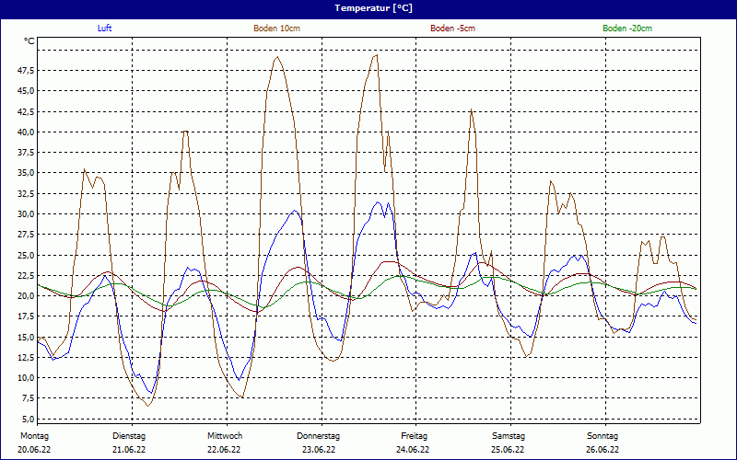Select the Boden 10cm legend entry
Screen dimensions: 737x460
276,29
